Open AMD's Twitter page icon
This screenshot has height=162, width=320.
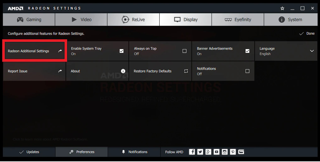click(x=200, y=152)
